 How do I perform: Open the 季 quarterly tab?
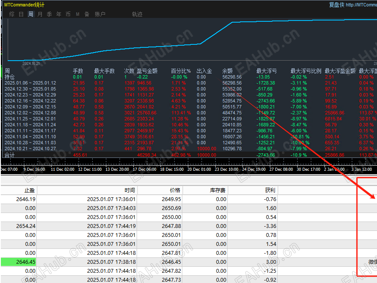pyautogui.click(x=49, y=14)
